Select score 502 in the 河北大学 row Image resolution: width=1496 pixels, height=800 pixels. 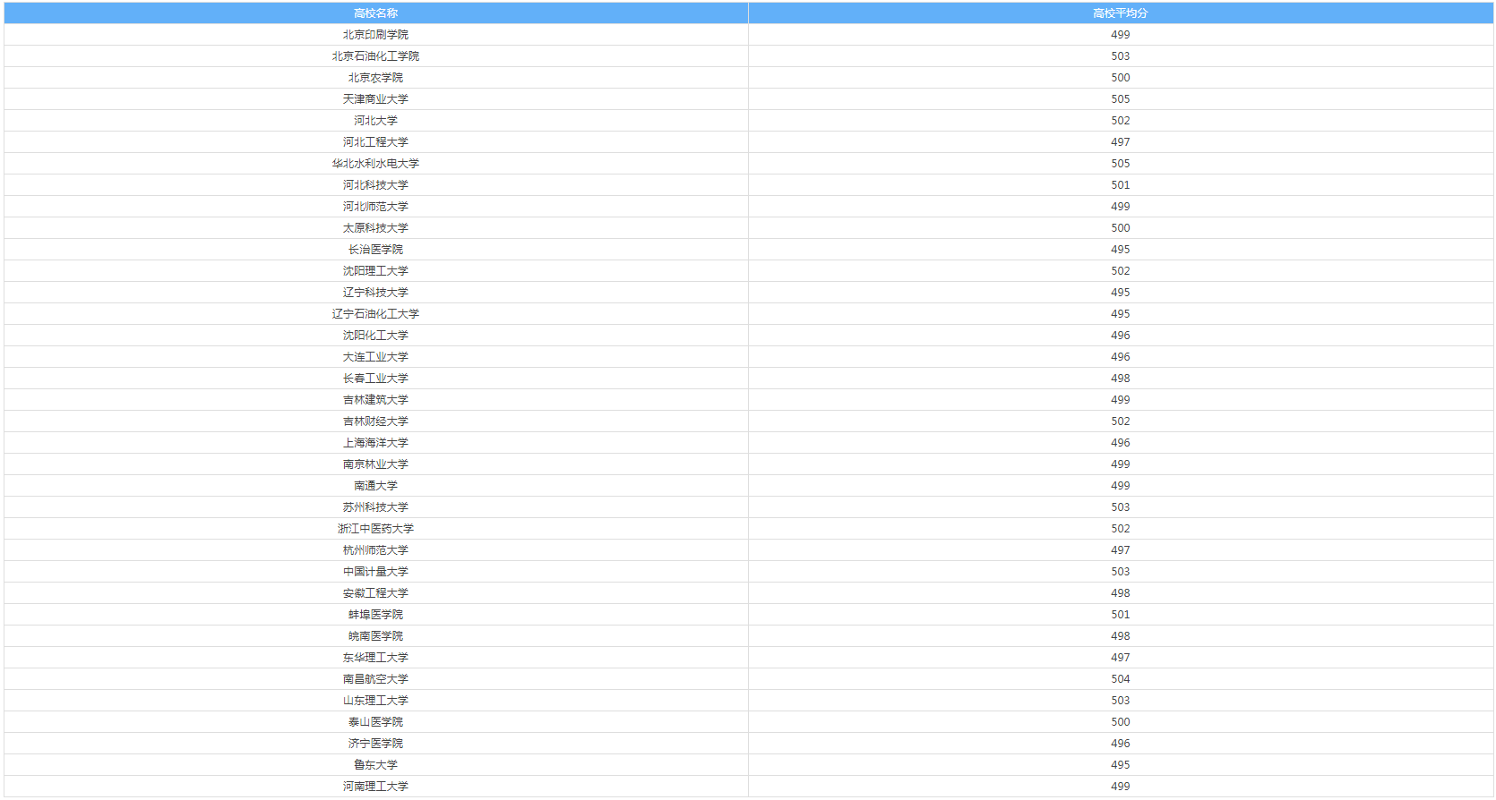tap(1121, 121)
